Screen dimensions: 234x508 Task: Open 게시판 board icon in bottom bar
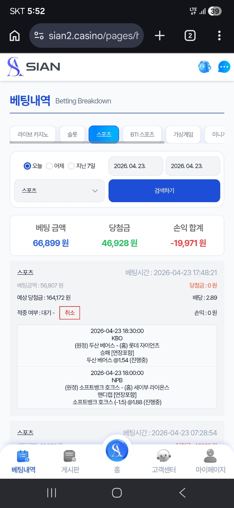(70, 461)
